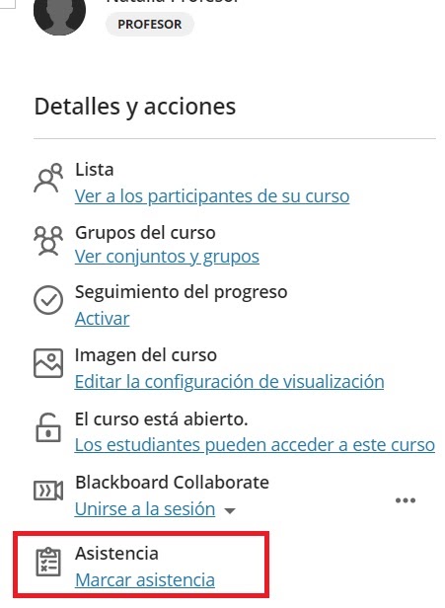Toggle course access via Los estudiantes pueden acceder
Screen dimensions: 445x608
click(255, 445)
